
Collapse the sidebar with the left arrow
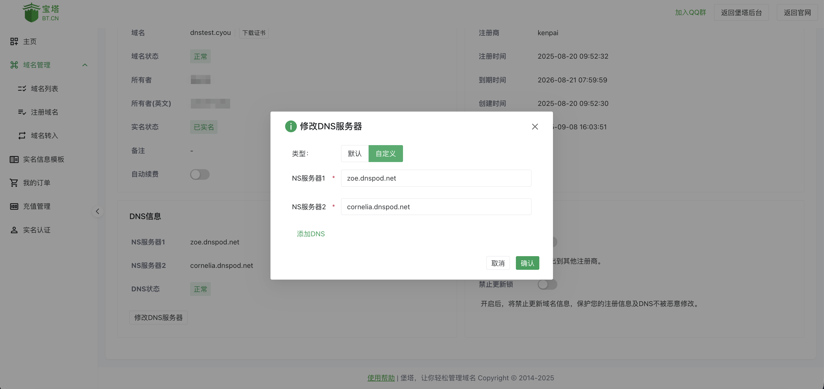98,211
